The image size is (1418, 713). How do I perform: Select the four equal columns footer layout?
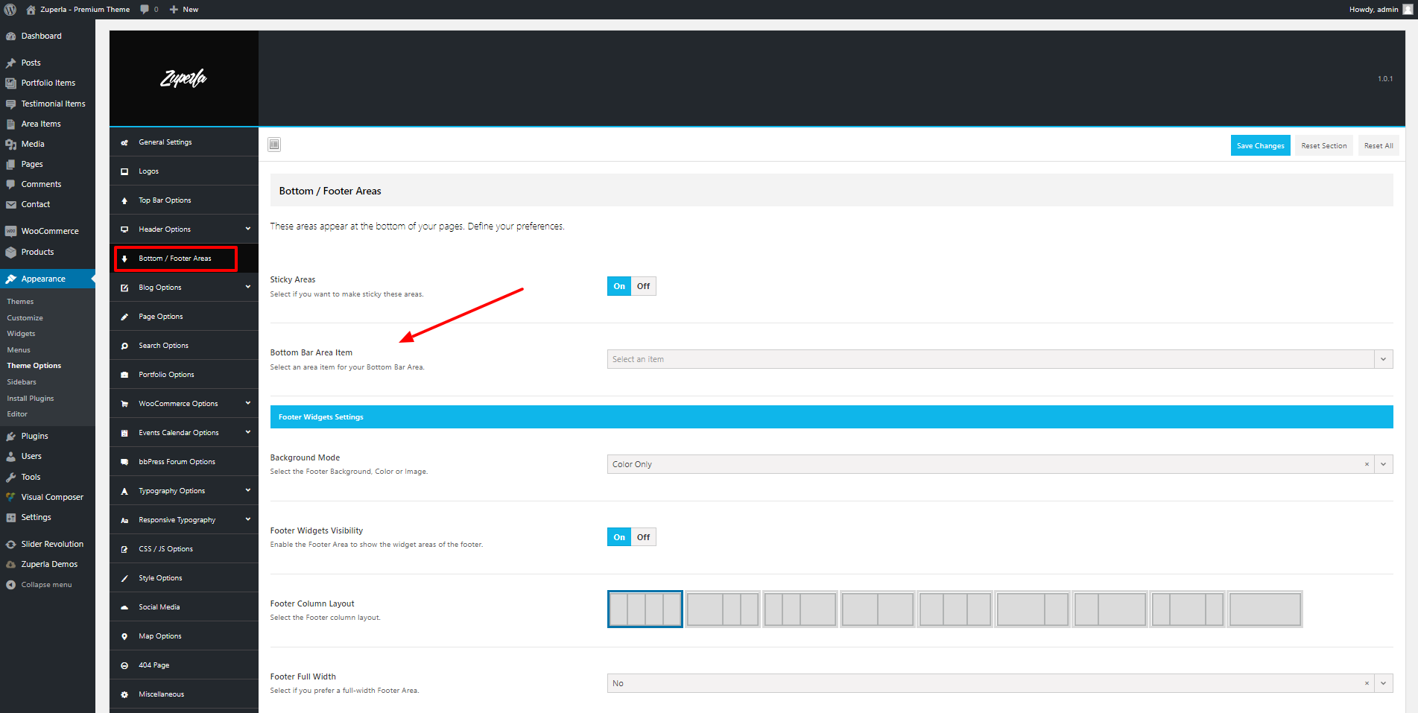click(x=645, y=609)
